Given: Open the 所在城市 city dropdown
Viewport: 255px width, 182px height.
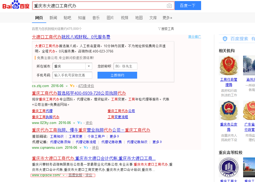Looking at the screenshot, I should click(x=89, y=66).
